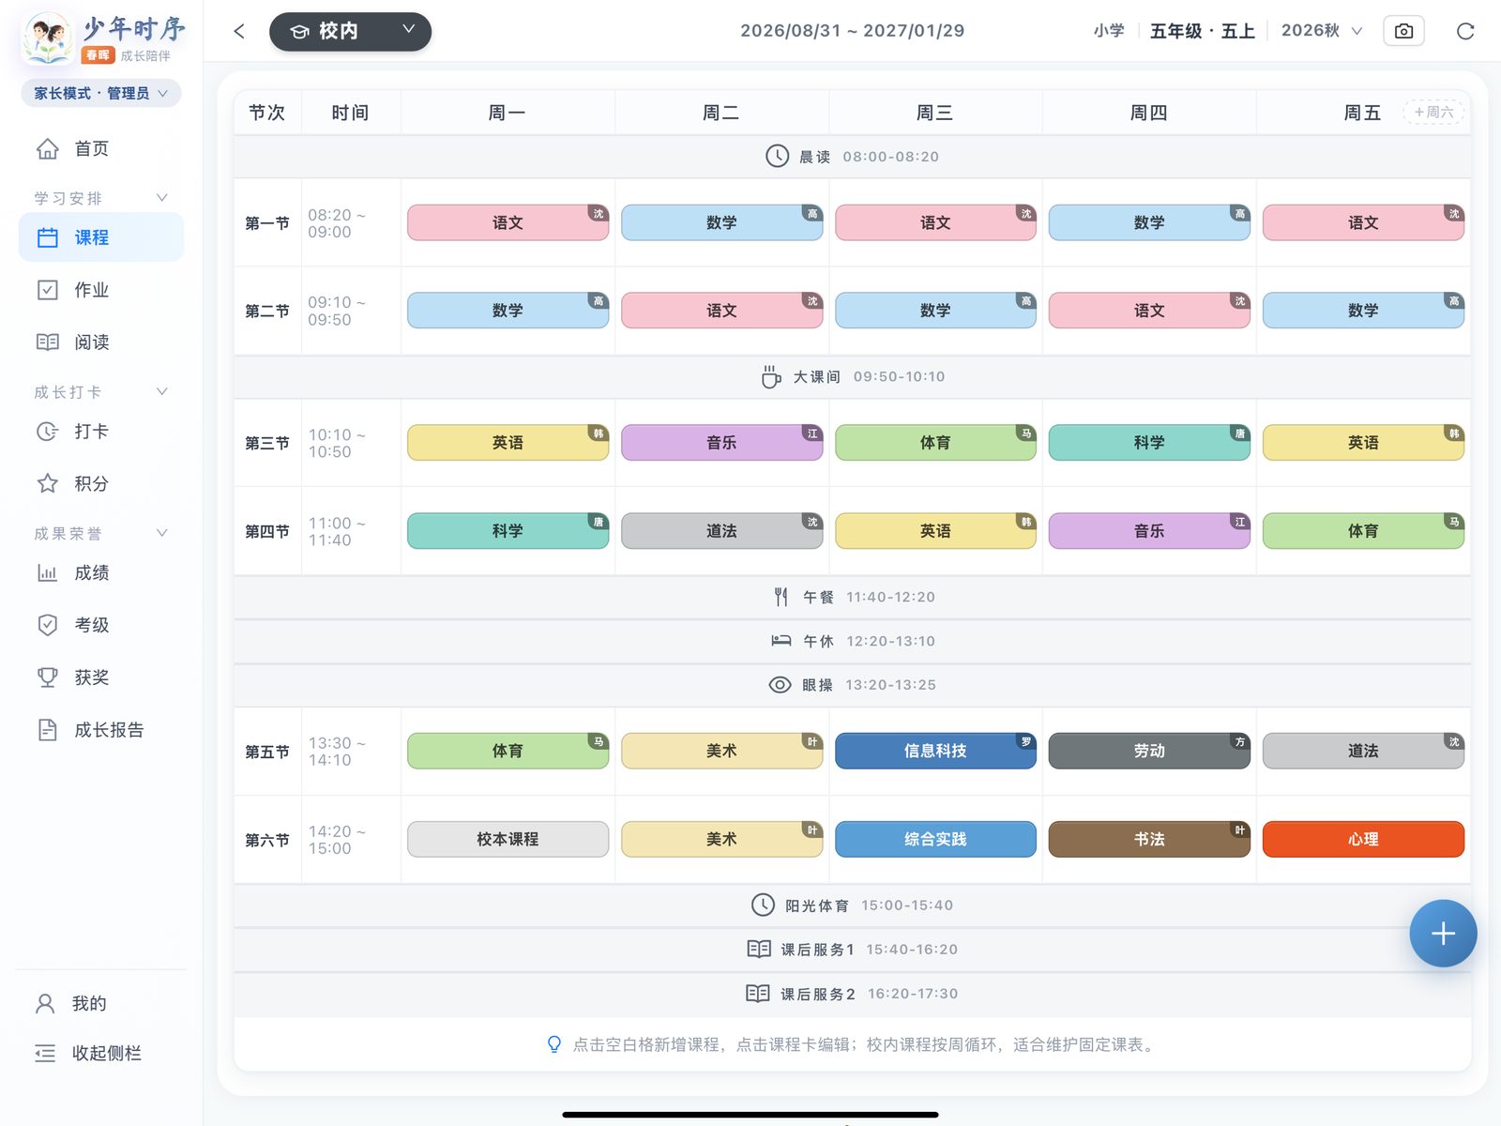
Task: Add Saturday with +周六 button
Action: point(1433,113)
